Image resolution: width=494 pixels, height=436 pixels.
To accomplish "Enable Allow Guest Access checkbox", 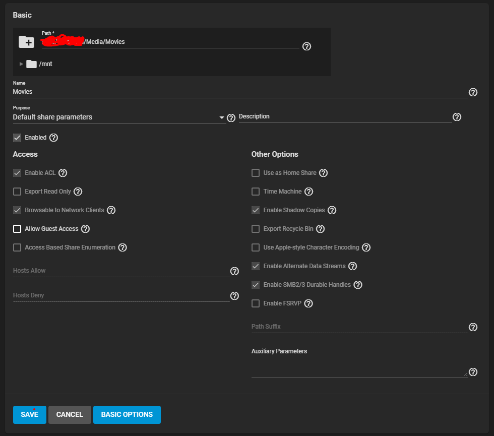I will tap(17, 229).
